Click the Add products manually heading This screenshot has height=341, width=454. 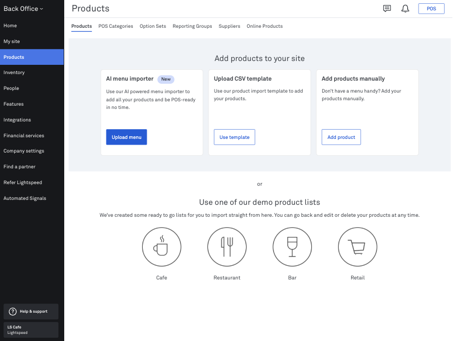[353, 79]
